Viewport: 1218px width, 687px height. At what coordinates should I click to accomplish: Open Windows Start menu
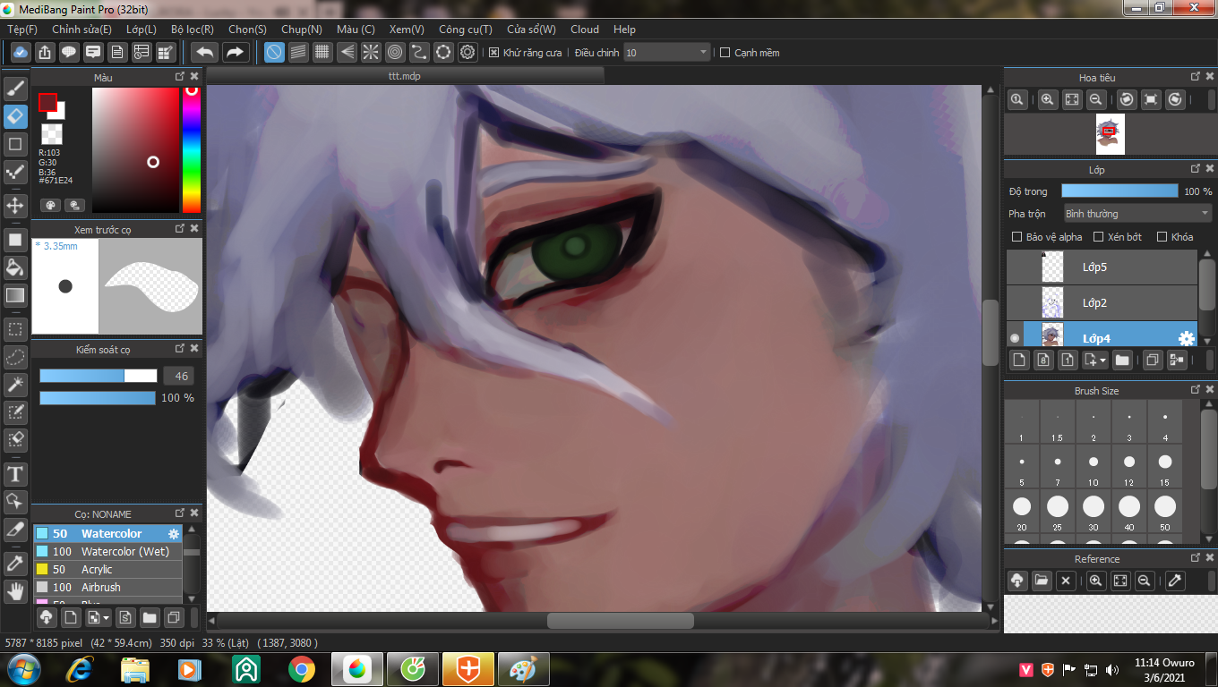(22, 669)
